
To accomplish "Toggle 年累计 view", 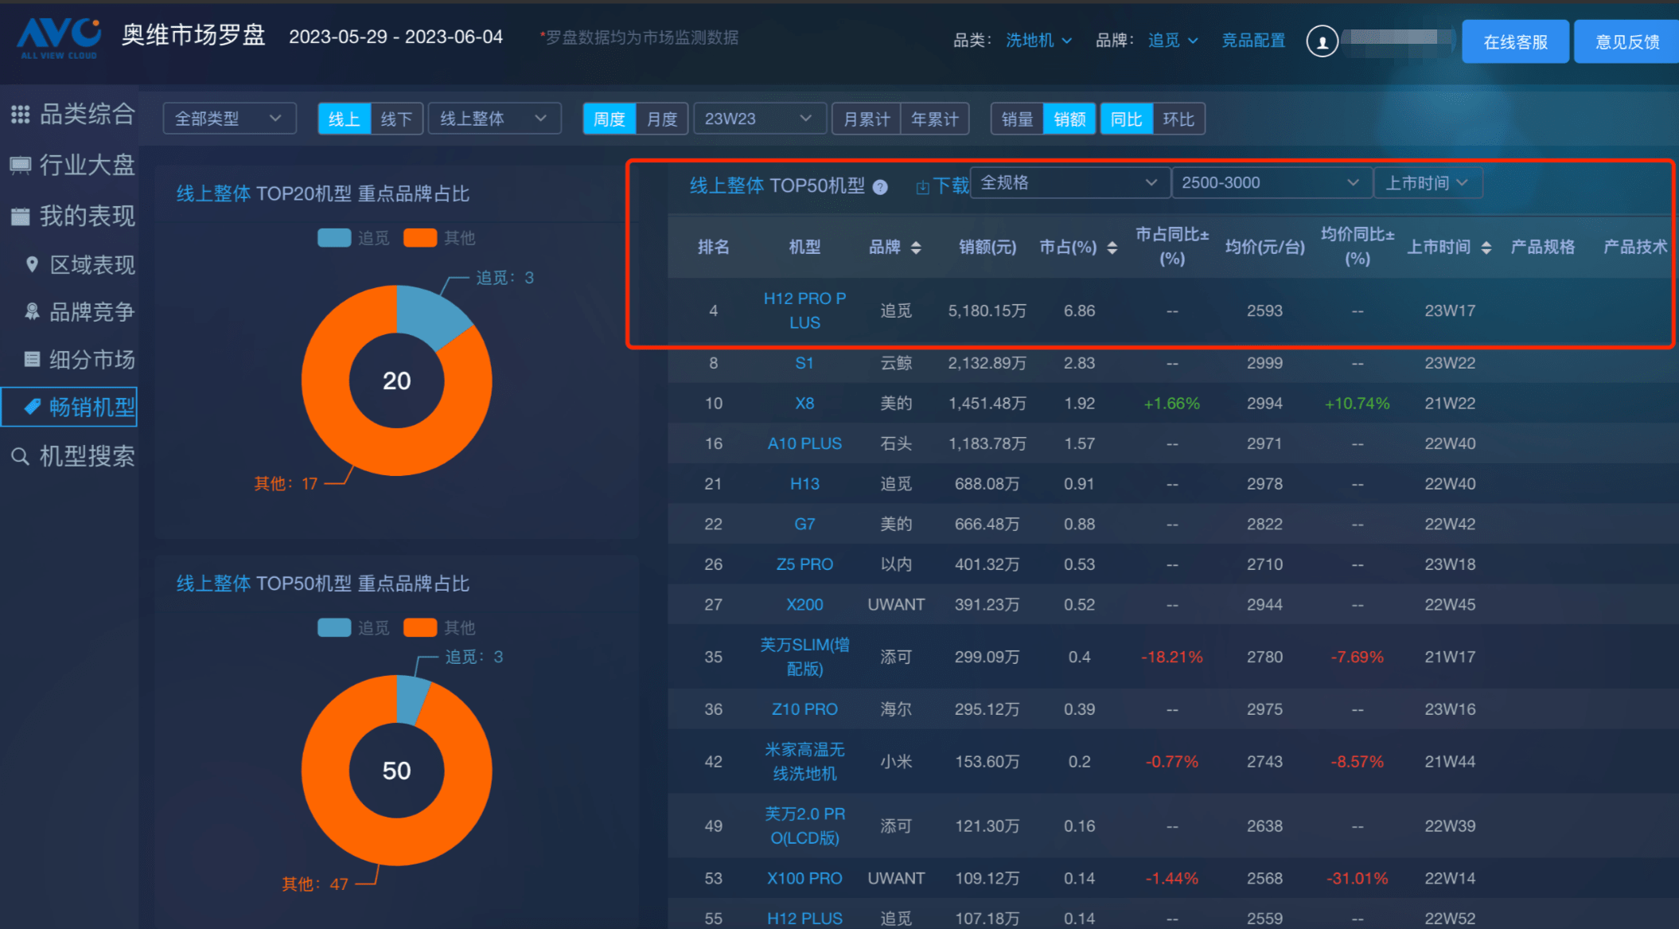I will [x=935, y=119].
